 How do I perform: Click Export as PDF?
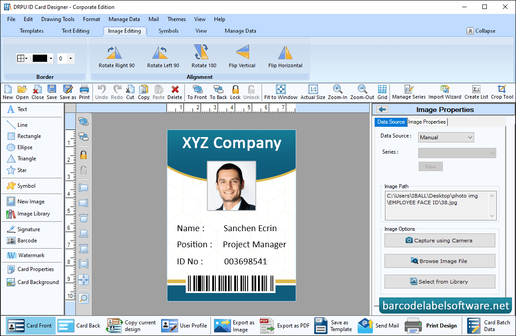[285, 326]
